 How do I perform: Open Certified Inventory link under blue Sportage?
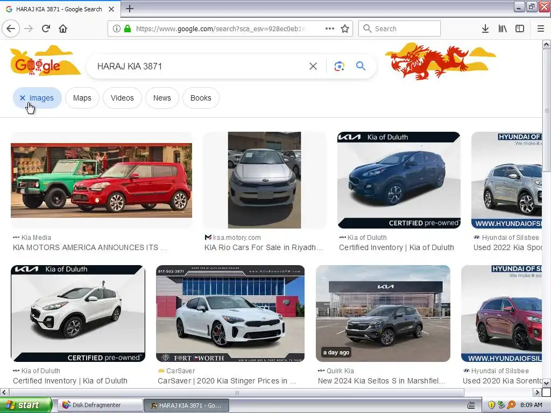[397, 247]
